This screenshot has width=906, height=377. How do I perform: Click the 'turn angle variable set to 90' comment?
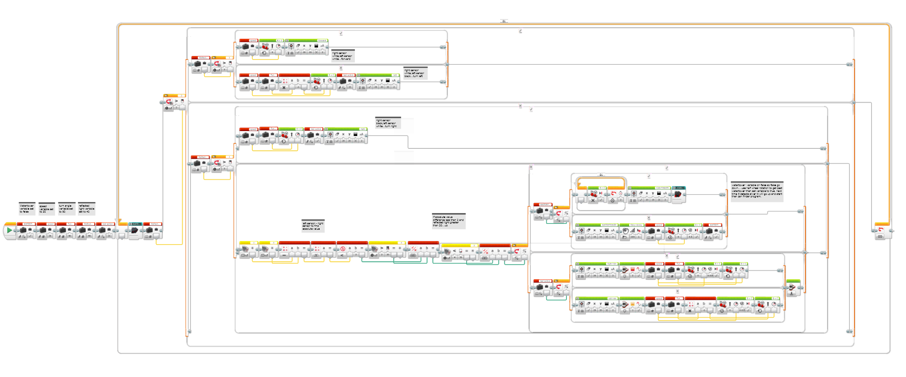66,209
